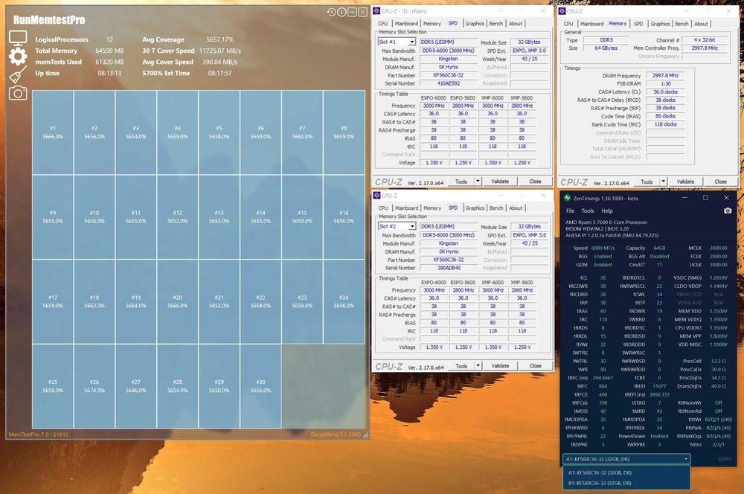Click the CPU-Z Slot #2 window title icon
Viewport: 744px width, 494px height.
[x=376, y=196]
